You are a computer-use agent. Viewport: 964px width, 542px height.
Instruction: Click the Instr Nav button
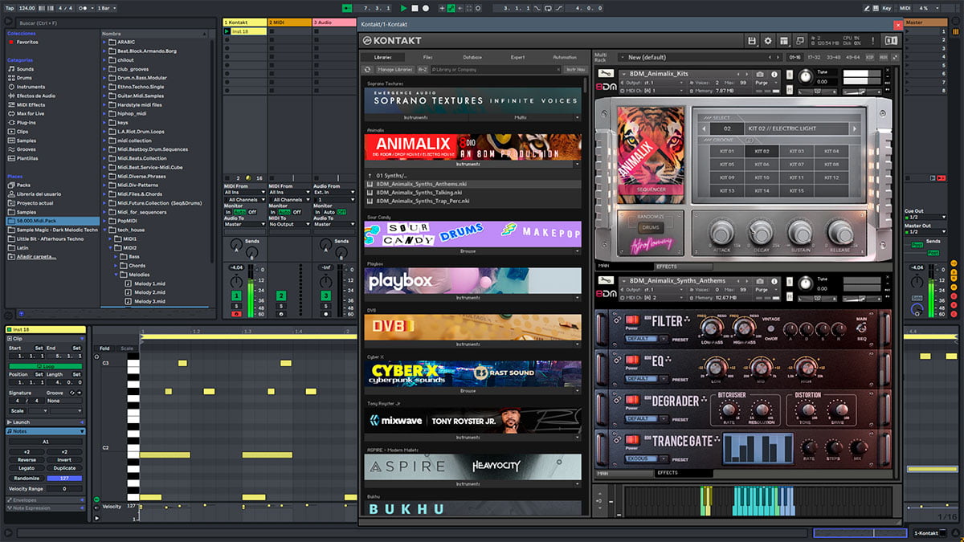click(575, 70)
